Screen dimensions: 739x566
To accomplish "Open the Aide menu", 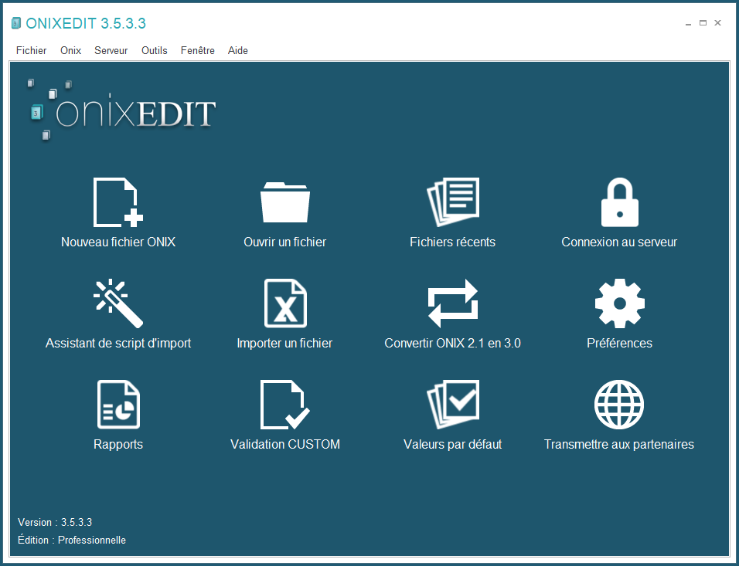I will click(x=237, y=50).
